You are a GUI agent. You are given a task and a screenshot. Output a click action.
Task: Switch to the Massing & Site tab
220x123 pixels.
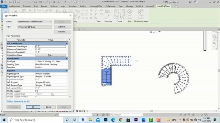(96, 6)
